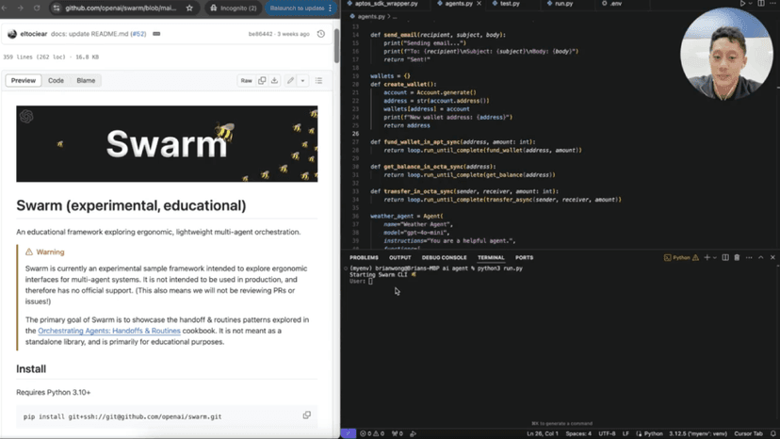Select the Python terminal instance

tap(681, 258)
